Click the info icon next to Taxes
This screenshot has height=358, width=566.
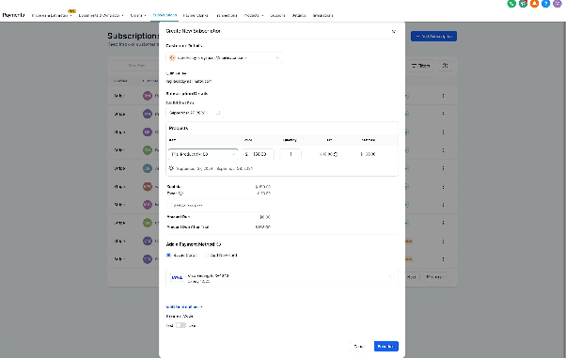click(181, 194)
